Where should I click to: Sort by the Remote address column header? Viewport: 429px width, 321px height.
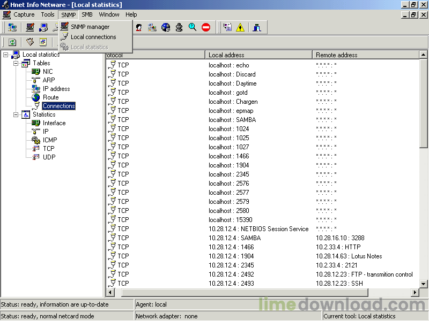pos(366,55)
